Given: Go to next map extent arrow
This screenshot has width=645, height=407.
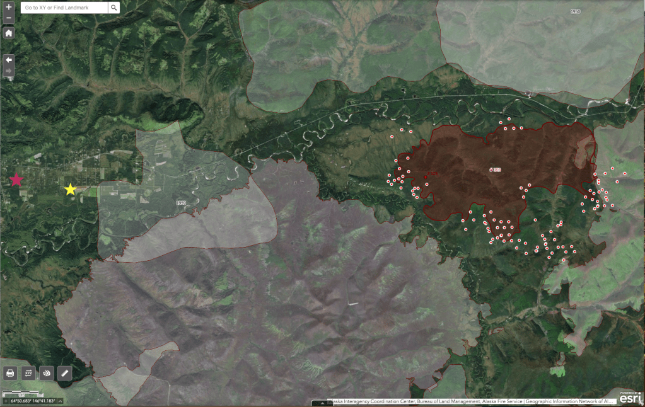Looking at the screenshot, I should click(x=9, y=71).
